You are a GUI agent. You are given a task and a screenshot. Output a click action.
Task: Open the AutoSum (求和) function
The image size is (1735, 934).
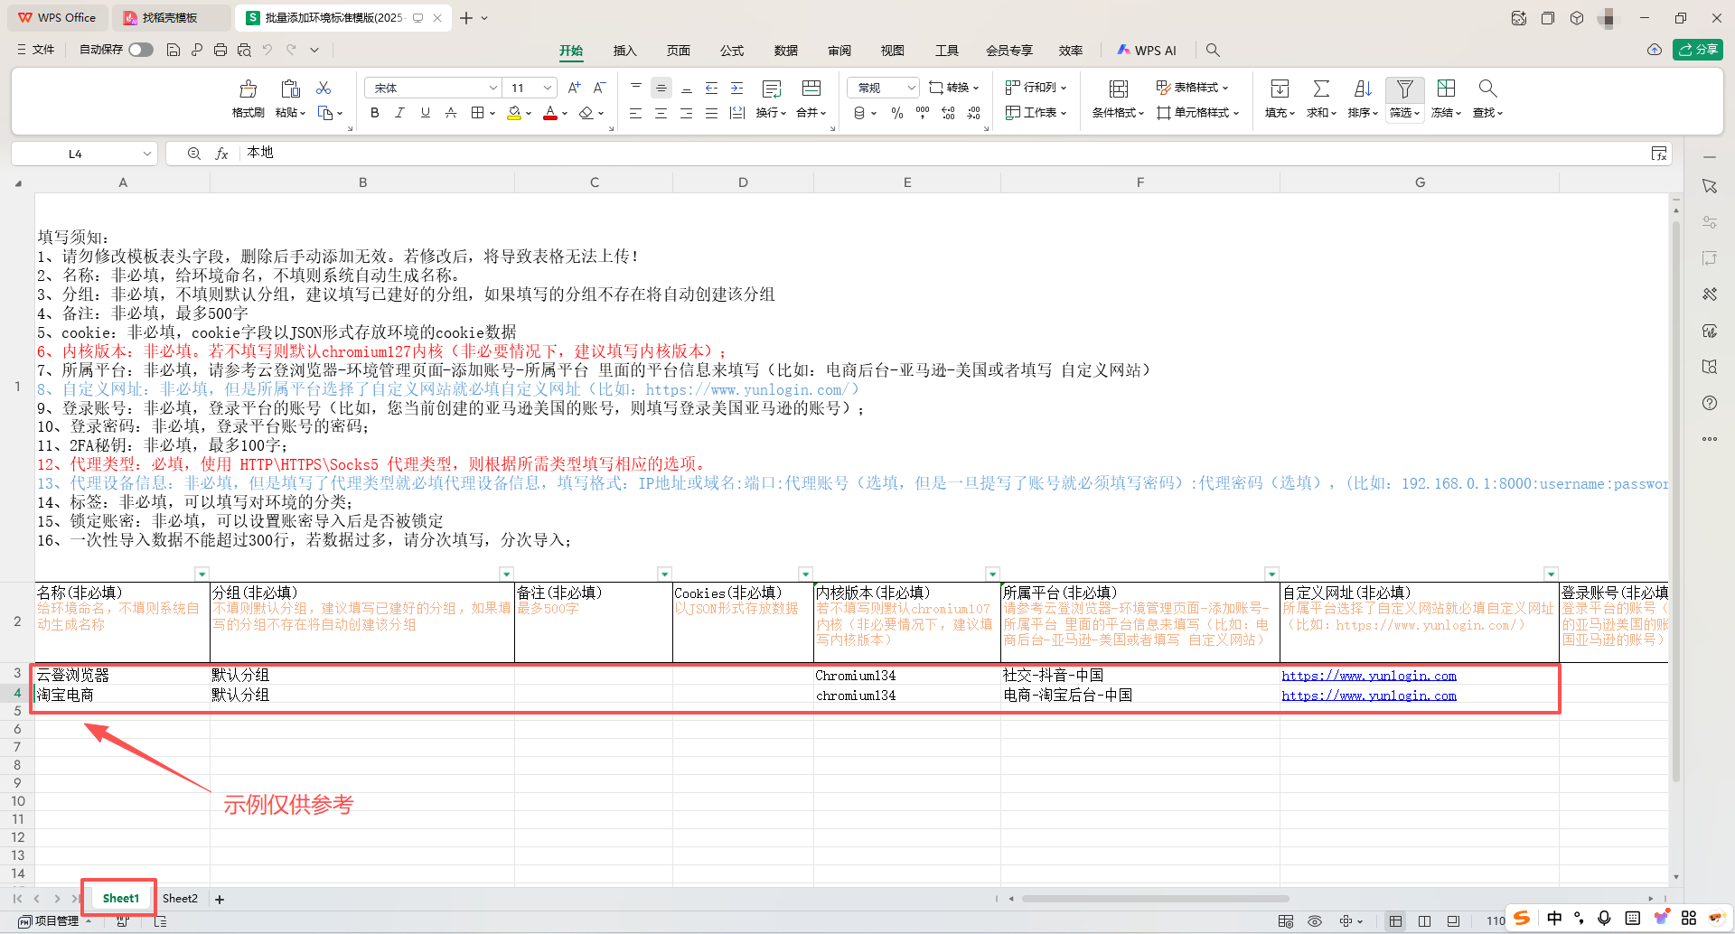pos(1320,98)
